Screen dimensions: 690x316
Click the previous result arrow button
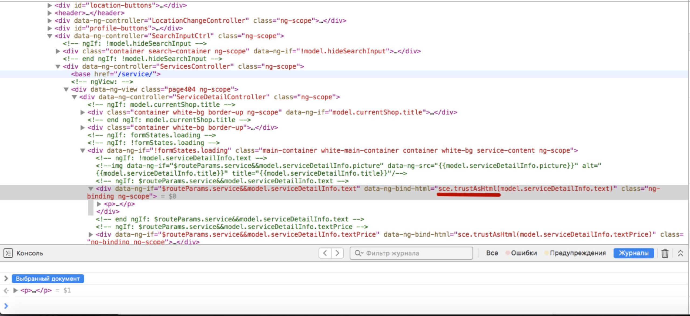tap(325, 253)
